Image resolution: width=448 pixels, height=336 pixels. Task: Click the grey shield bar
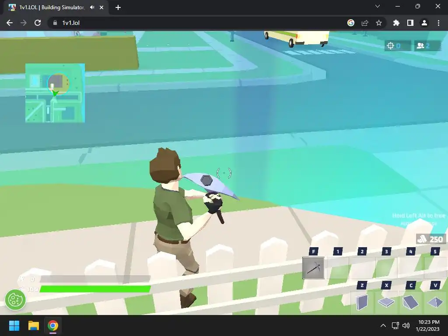tap(95, 279)
